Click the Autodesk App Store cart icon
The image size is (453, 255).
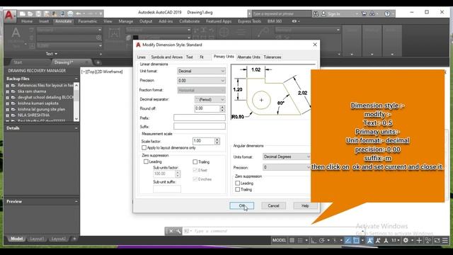tap(364, 13)
